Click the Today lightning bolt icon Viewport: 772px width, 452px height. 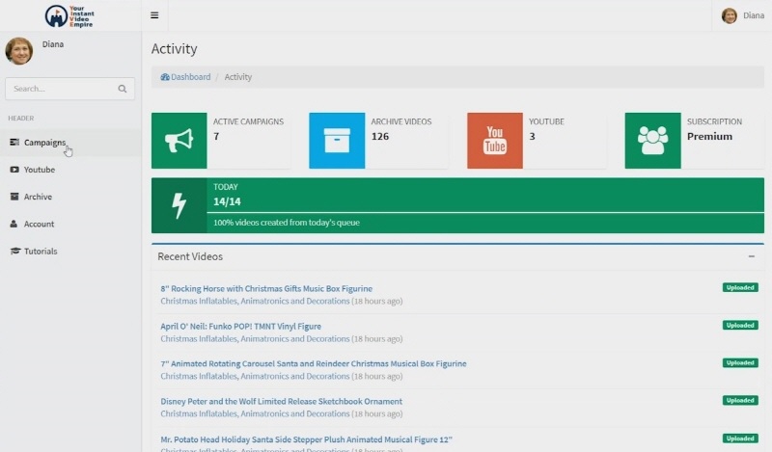tap(179, 205)
